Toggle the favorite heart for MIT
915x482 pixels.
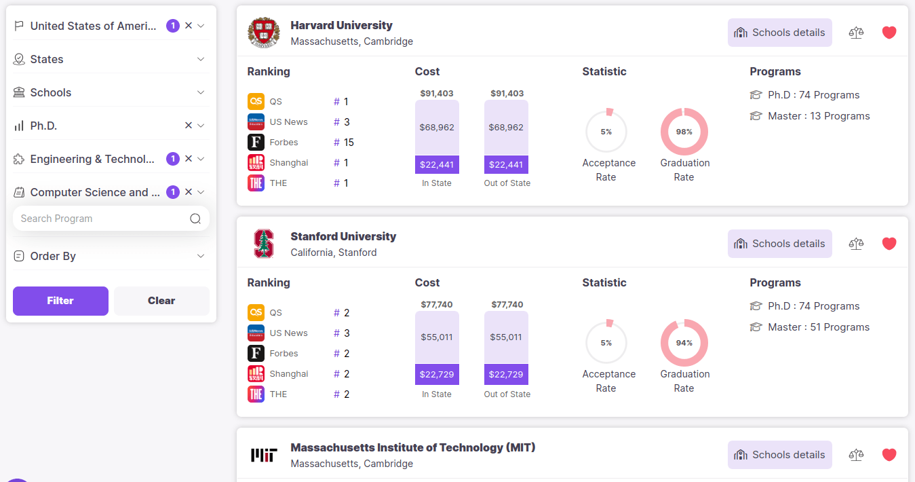tap(889, 454)
